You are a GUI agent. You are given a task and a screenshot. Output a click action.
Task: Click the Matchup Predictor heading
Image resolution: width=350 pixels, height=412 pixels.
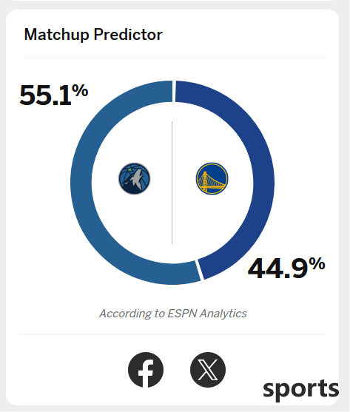click(x=93, y=35)
